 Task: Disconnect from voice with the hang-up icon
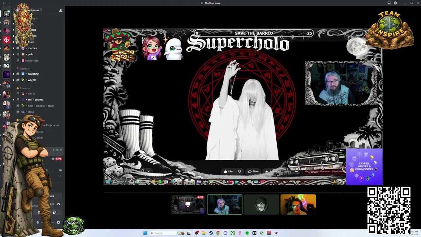coord(59,204)
